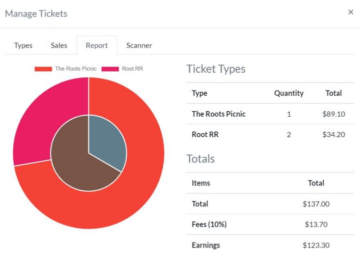
Task: Click the Fees (10%) row label
Action: pos(209,224)
